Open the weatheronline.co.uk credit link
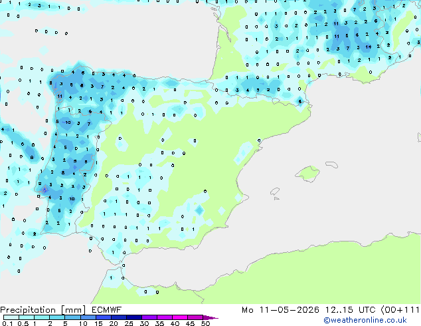421x326 pixels. pos(365,320)
